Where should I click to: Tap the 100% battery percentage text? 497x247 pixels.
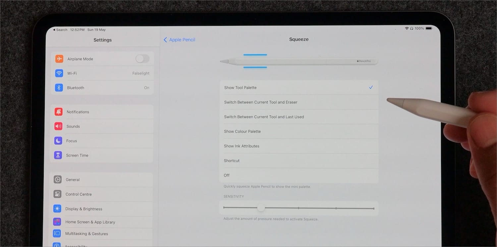pyautogui.click(x=419, y=28)
